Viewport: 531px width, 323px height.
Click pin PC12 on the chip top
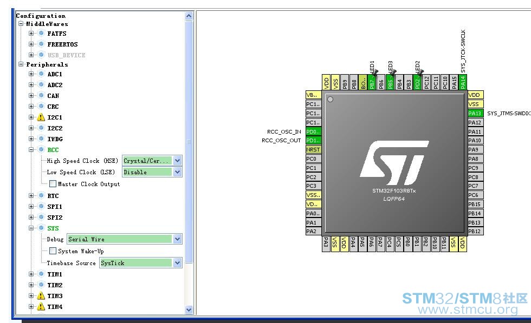426,82
